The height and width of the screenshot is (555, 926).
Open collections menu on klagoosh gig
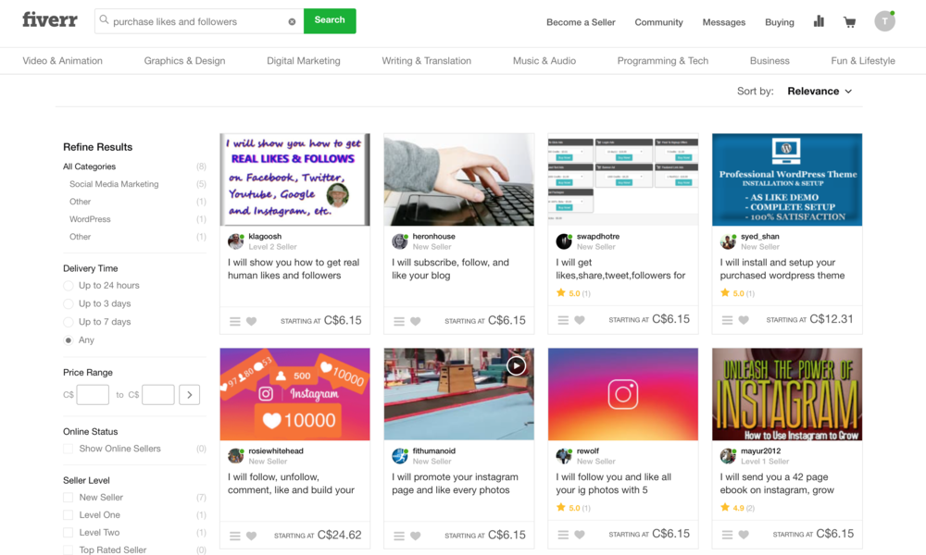tap(235, 322)
